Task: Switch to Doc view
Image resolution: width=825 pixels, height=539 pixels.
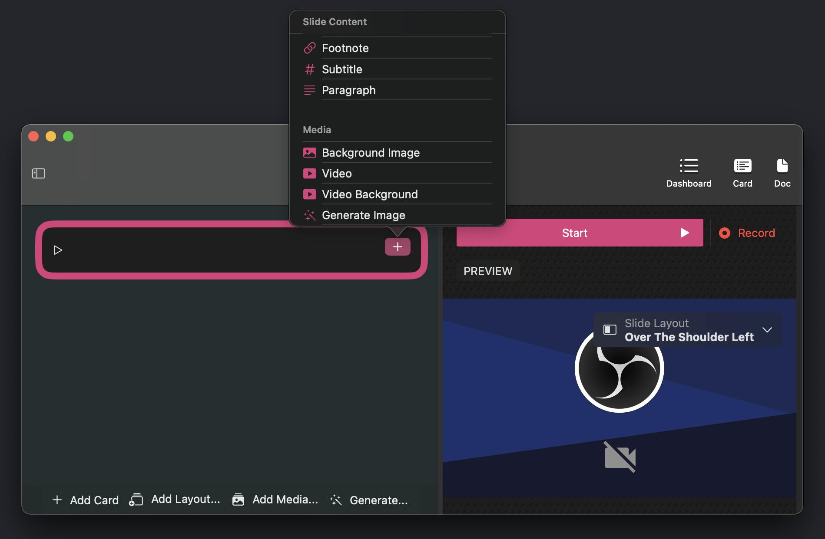Action: 782,173
